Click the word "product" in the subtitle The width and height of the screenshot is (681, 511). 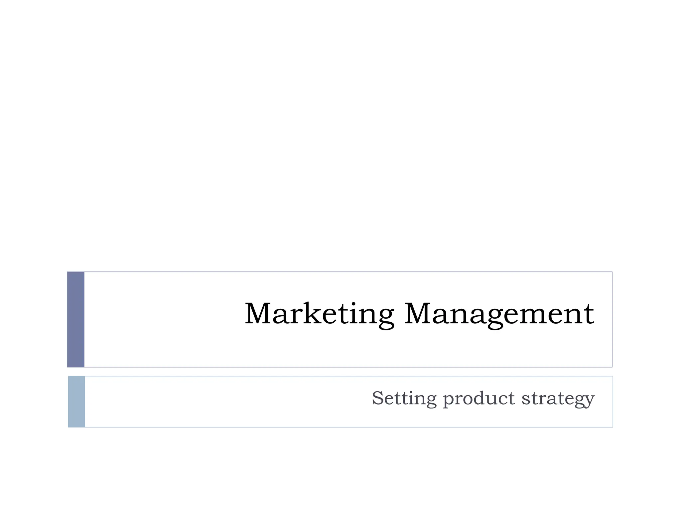(x=479, y=399)
